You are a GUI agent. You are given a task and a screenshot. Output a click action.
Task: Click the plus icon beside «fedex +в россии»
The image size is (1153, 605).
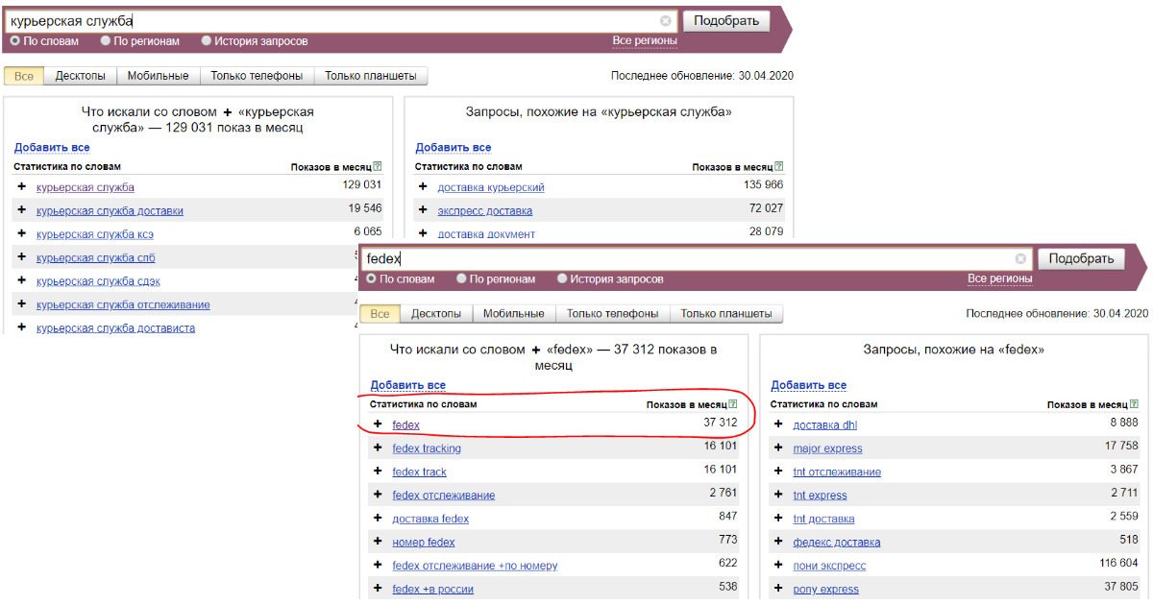[378, 589]
